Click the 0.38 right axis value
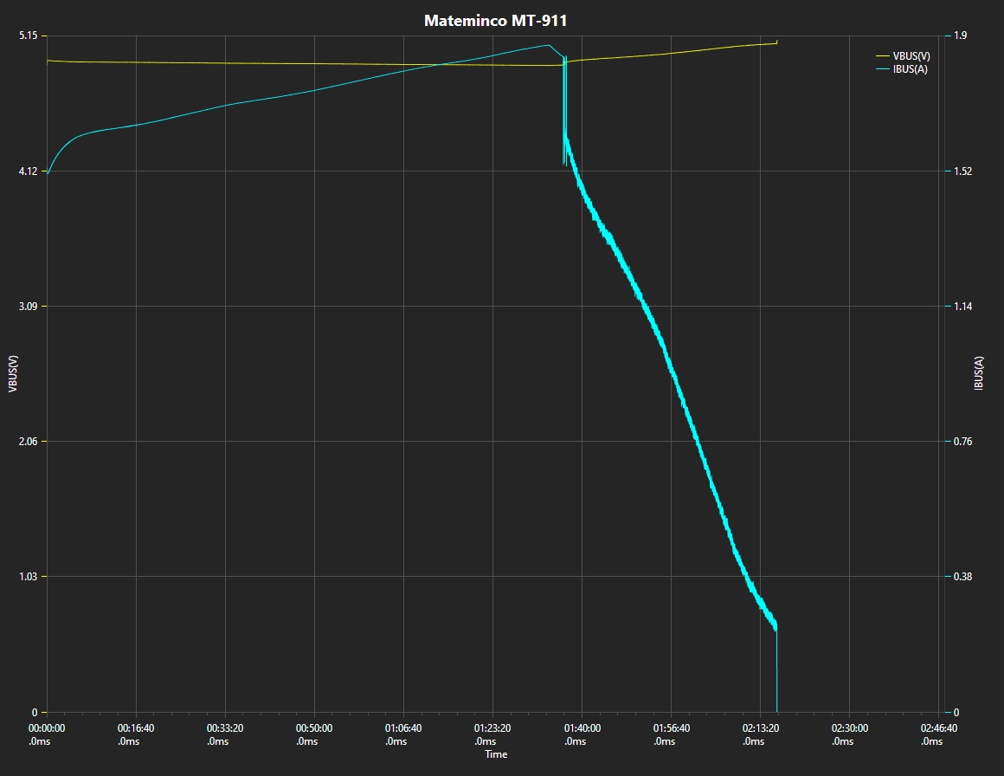The height and width of the screenshot is (776, 1004). 962,577
